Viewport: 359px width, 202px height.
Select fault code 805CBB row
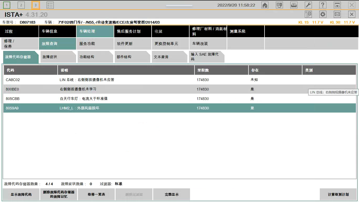(x=179, y=99)
